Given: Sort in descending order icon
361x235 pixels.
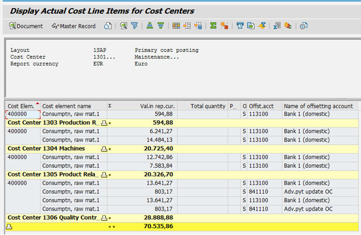Looking at the screenshot, I should coord(161,26).
